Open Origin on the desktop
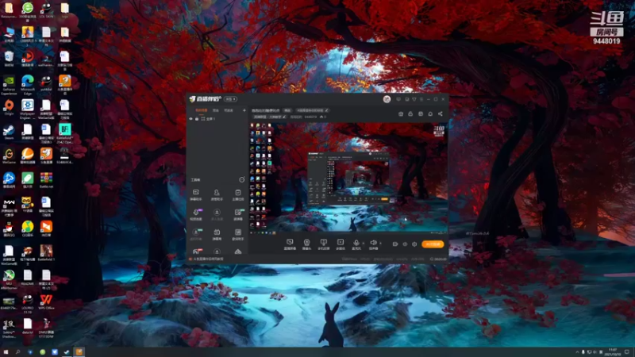The width and height of the screenshot is (635, 357). [x=9, y=108]
